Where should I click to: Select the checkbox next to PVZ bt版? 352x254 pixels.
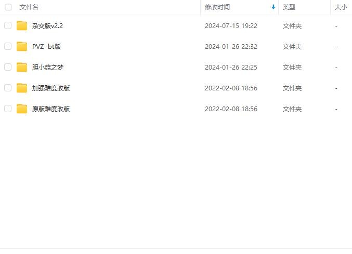point(8,46)
